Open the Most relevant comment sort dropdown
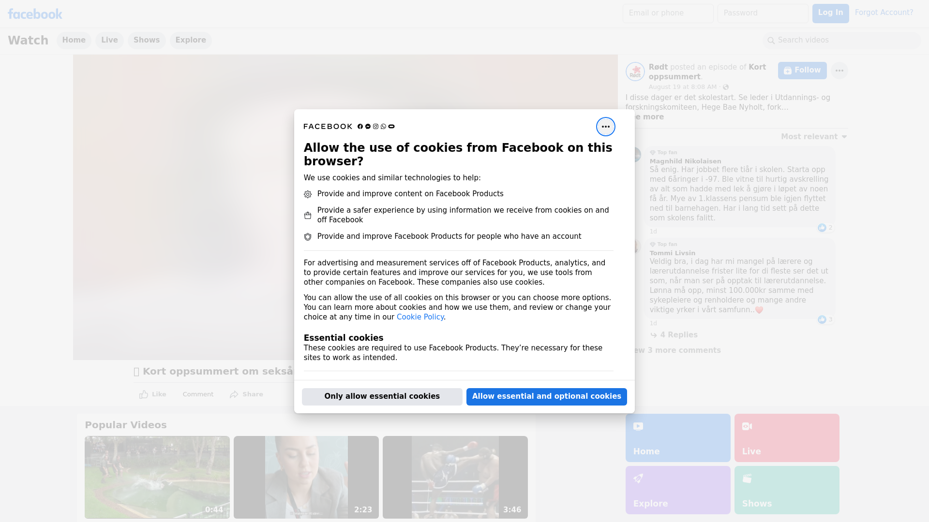 click(x=814, y=137)
